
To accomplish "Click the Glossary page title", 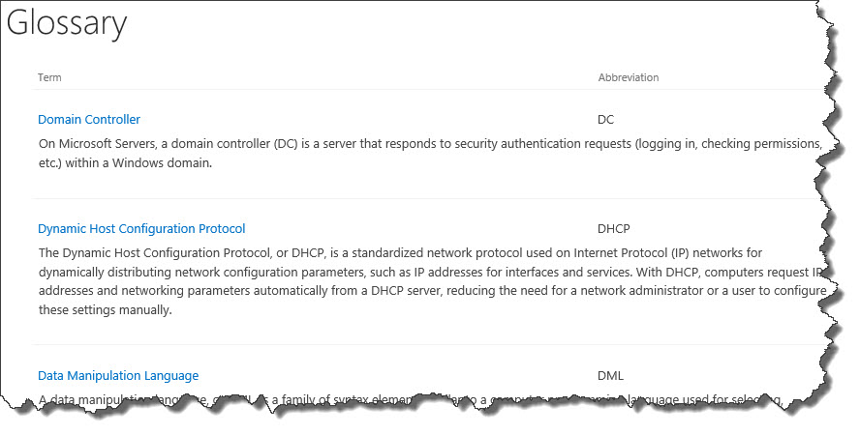I will point(67,23).
